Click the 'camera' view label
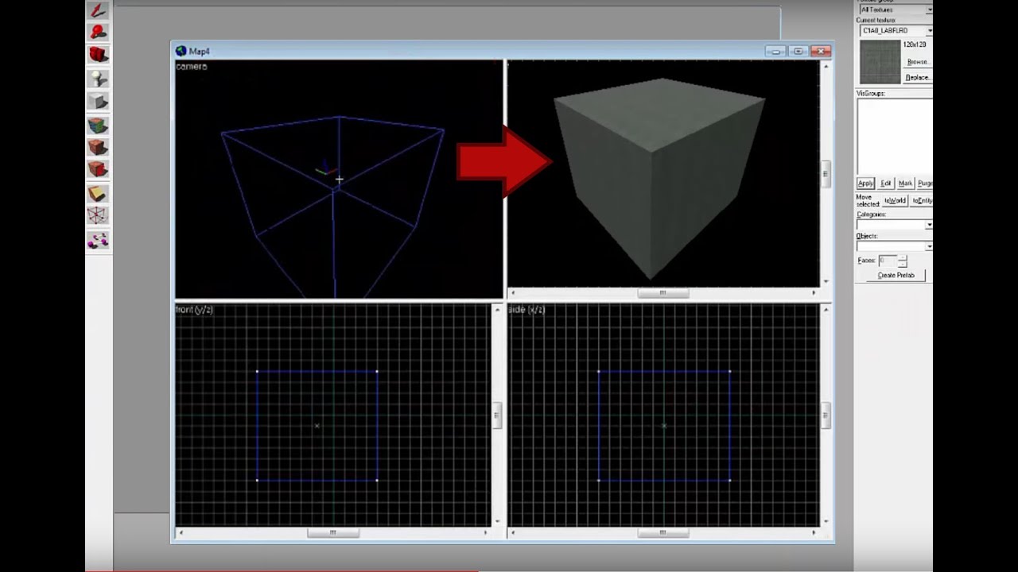This screenshot has height=572, width=1018. point(191,67)
